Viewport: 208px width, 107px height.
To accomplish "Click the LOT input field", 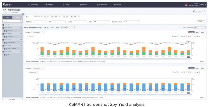I will click(59, 22).
